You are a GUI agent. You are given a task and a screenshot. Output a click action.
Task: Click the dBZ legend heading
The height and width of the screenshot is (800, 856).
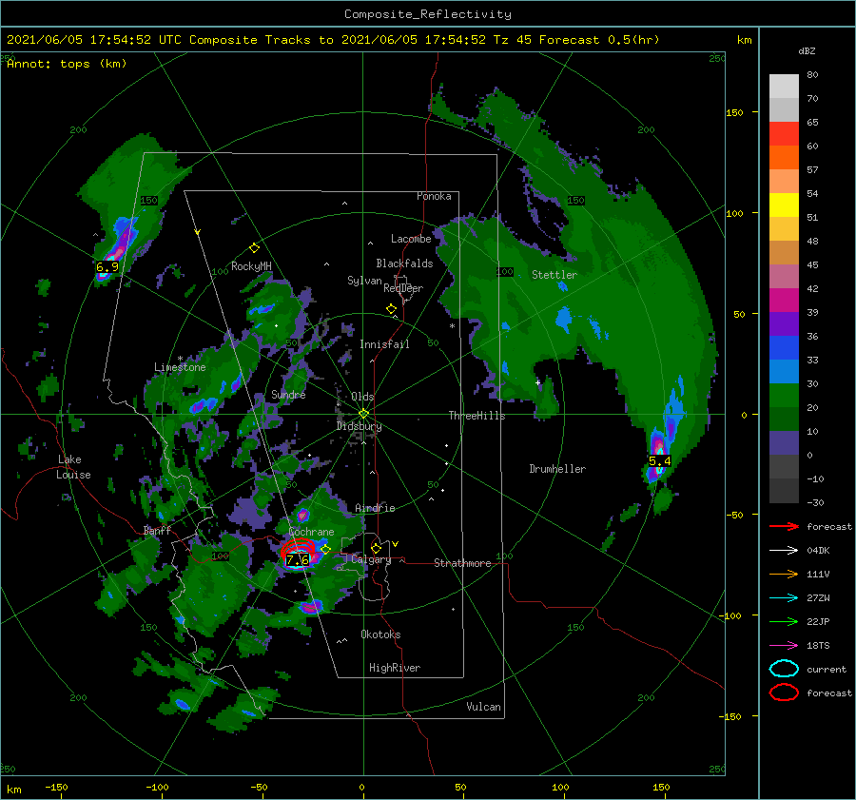[807, 50]
